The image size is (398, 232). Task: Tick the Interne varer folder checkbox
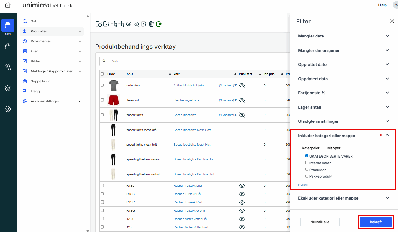(x=307, y=163)
